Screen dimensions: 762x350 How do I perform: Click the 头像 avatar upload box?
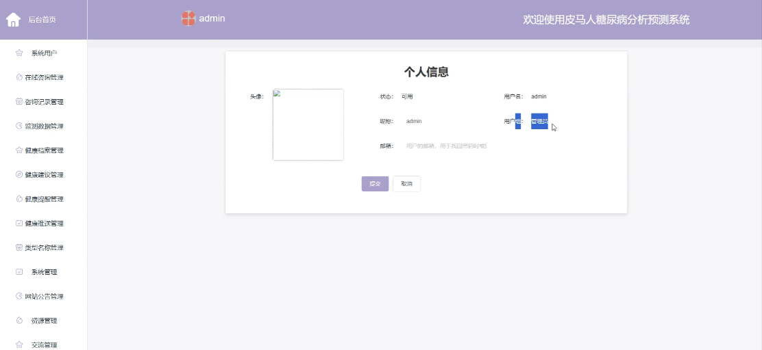(x=308, y=124)
